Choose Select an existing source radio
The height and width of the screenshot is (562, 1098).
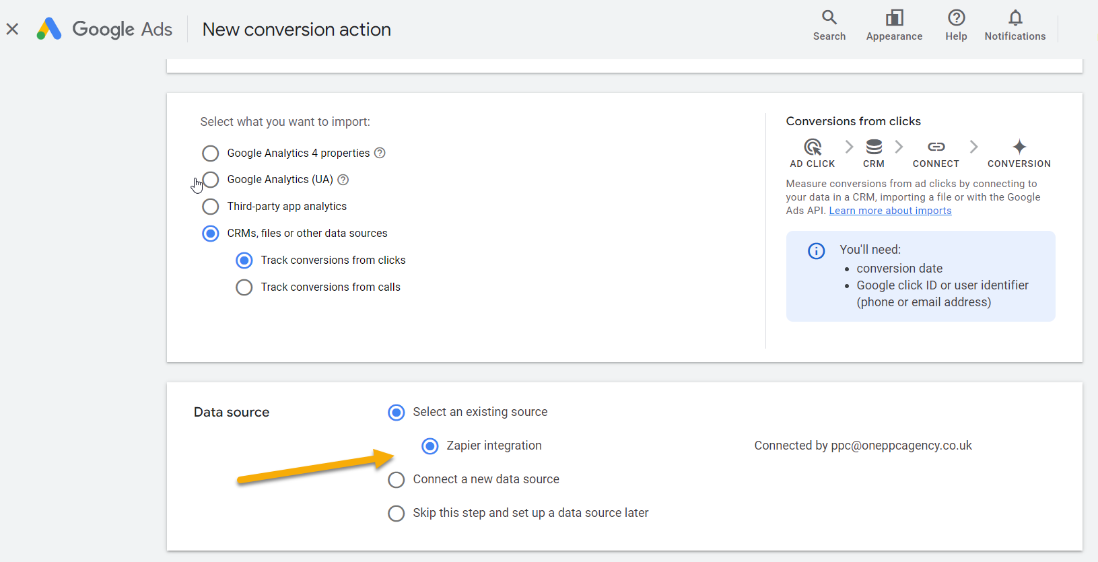[396, 412]
